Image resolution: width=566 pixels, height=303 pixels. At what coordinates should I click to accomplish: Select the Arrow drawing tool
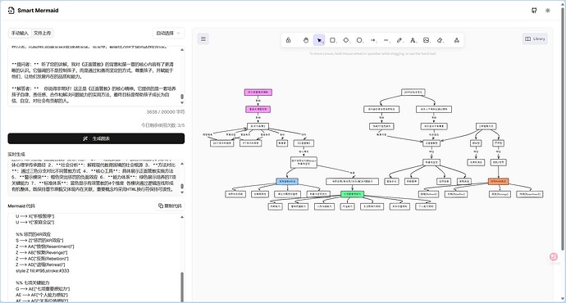click(x=373, y=40)
